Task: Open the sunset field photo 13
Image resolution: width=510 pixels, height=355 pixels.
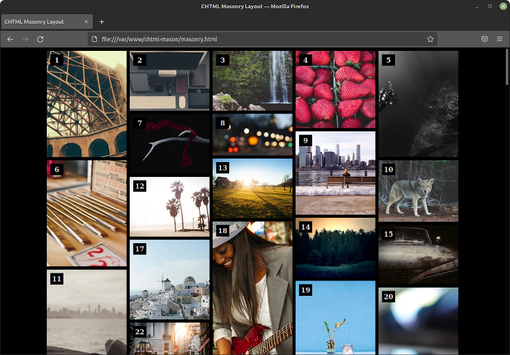Action: [x=252, y=189]
